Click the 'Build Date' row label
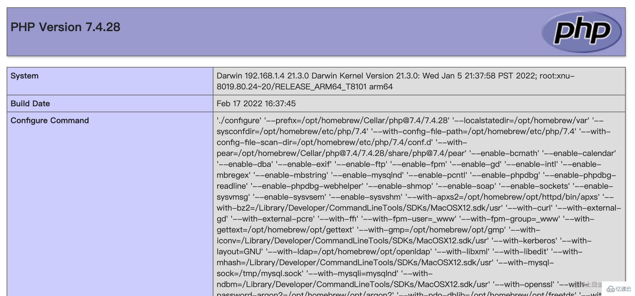The height and width of the screenshot is (296, 635). 30,104
